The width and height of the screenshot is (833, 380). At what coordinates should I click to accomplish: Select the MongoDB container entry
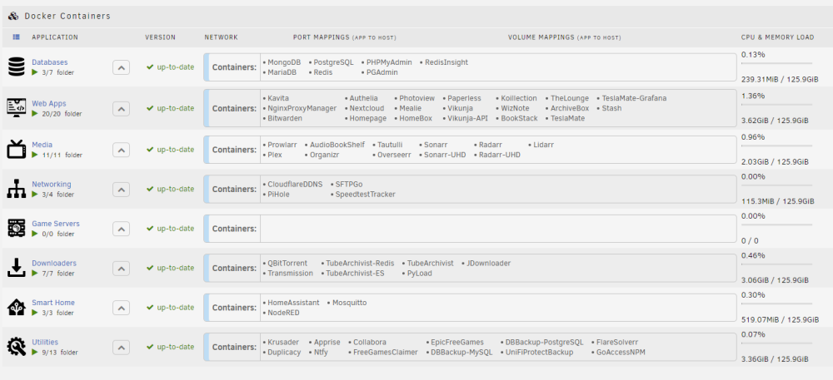284,62
